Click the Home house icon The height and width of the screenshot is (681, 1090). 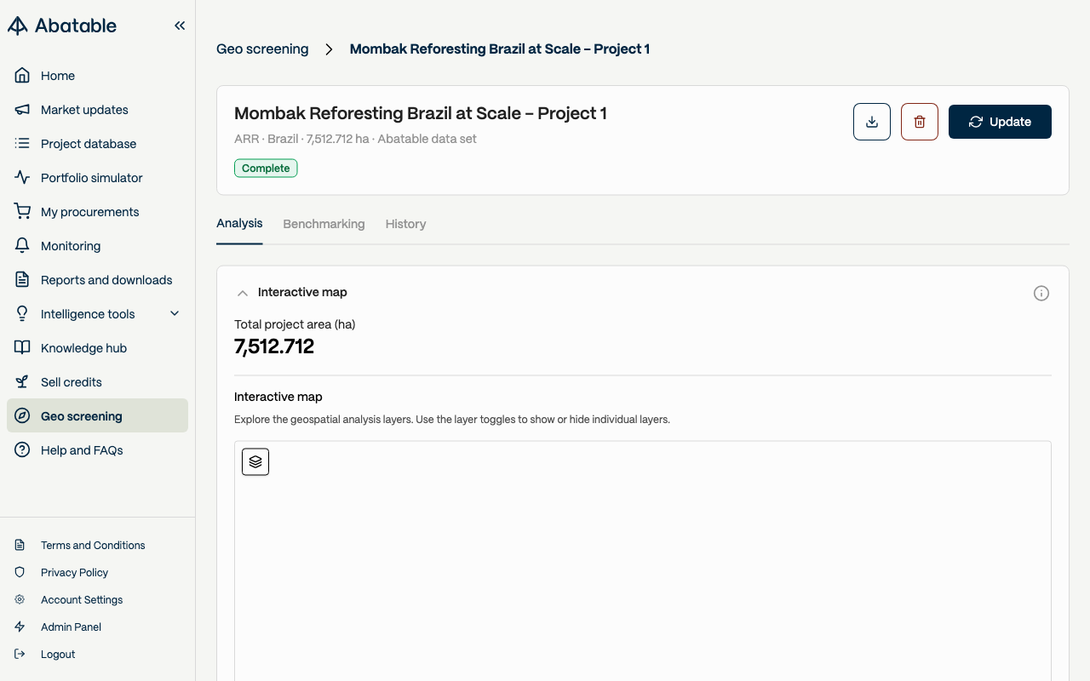pos(22,76)
